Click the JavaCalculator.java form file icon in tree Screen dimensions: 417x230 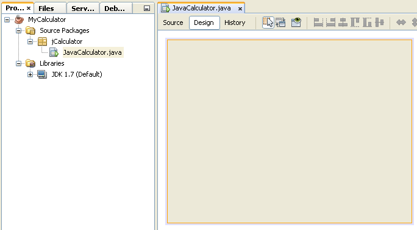54,52
